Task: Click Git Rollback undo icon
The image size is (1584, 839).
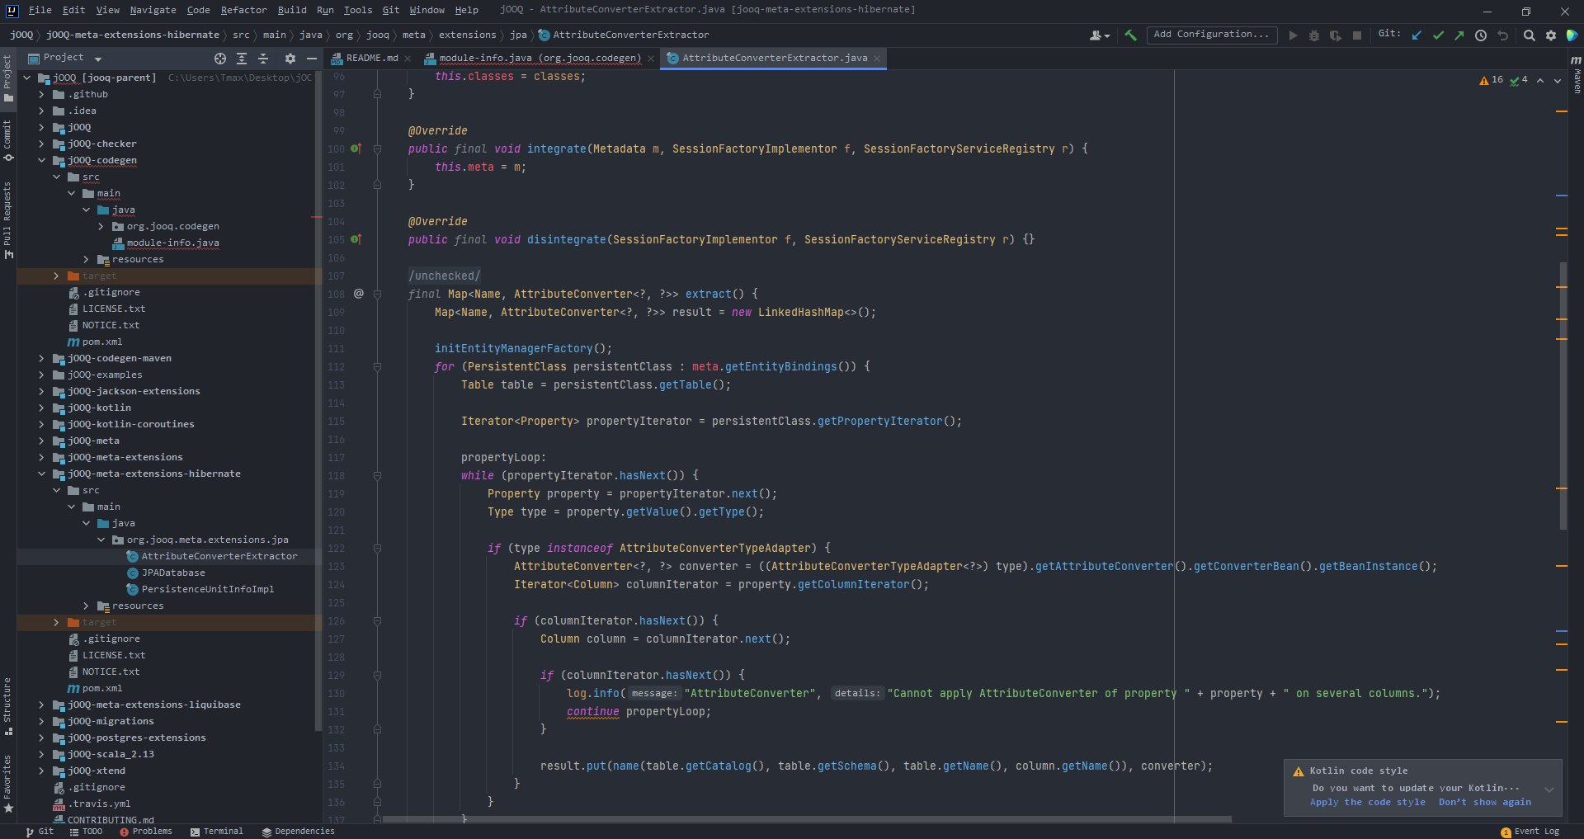Action: tap(1503, 35)
